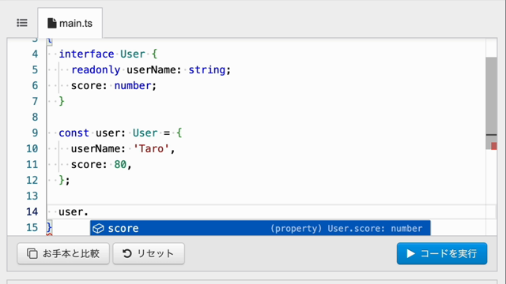
Task: Click the リセット reset button
Action: (149, 253)
